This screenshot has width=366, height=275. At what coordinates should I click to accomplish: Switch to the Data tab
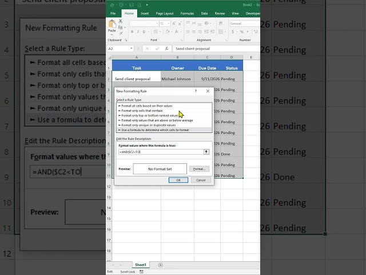coord(204,13)
